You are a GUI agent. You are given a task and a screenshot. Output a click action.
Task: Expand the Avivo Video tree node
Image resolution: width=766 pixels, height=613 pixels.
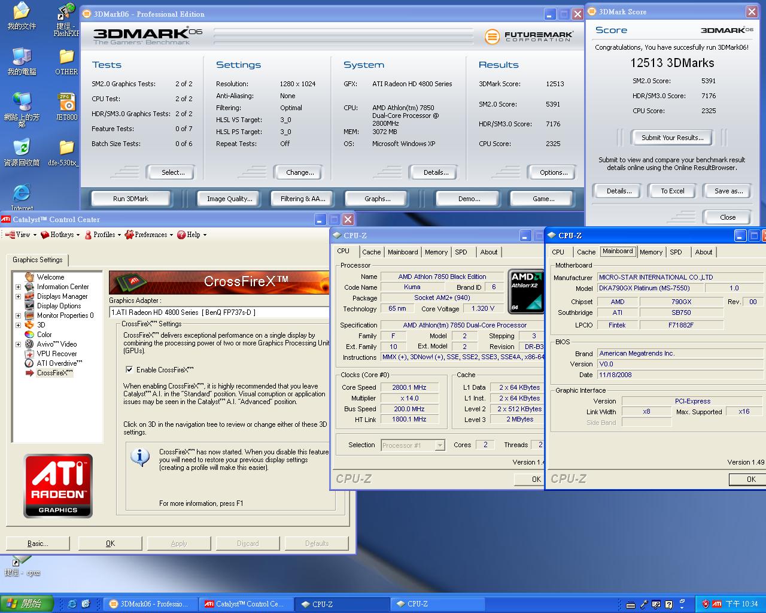pyautogui.click(x=18, y=344)
